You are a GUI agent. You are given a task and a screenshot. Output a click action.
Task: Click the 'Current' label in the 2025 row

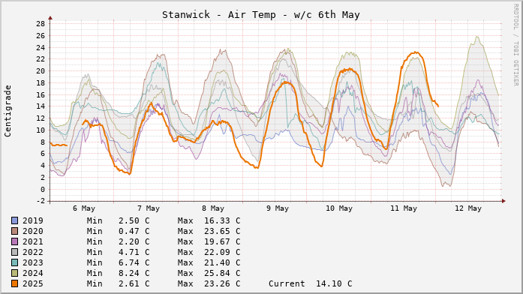pyautogui.click(x=287, y=283)
